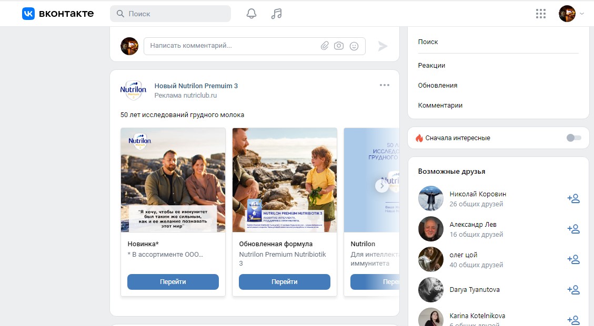
Task: Send comment with the arrow icon
Action: click(382, 46)
